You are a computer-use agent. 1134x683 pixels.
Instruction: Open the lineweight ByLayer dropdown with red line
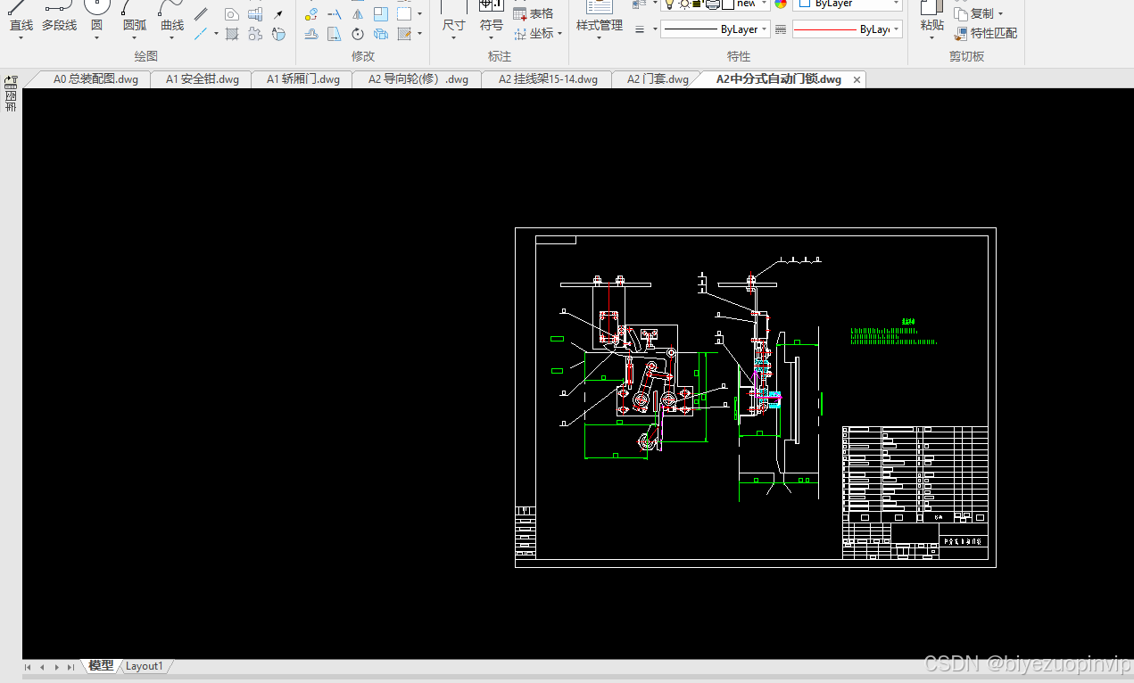847,29
